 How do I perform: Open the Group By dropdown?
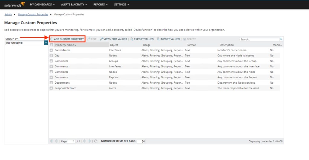[x=46, y=43]
